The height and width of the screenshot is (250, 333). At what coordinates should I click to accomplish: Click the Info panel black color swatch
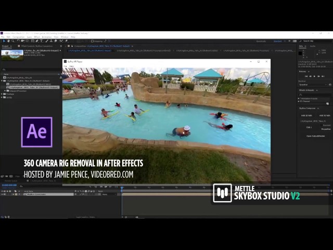[300, 53]
